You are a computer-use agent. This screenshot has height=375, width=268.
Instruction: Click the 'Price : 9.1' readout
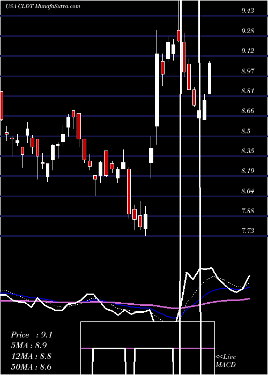pos(31,335)
